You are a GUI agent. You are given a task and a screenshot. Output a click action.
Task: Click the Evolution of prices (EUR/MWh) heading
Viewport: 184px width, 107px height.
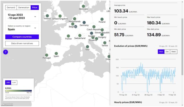tap(131, 46)
